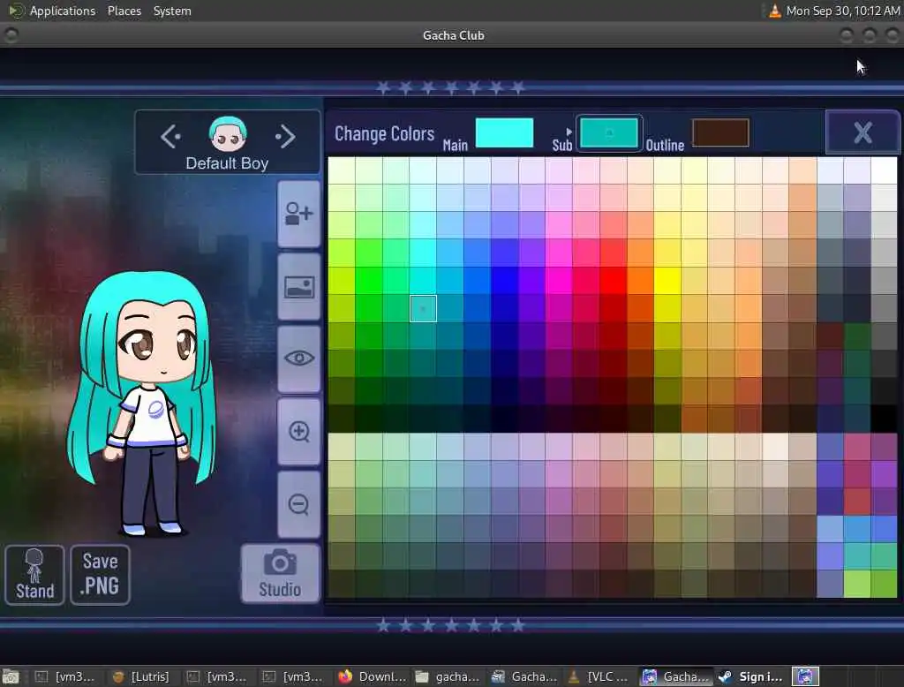Pick the pure blue color in palette
The height and width of the screenshot is (687, 904).
[504, 281]
